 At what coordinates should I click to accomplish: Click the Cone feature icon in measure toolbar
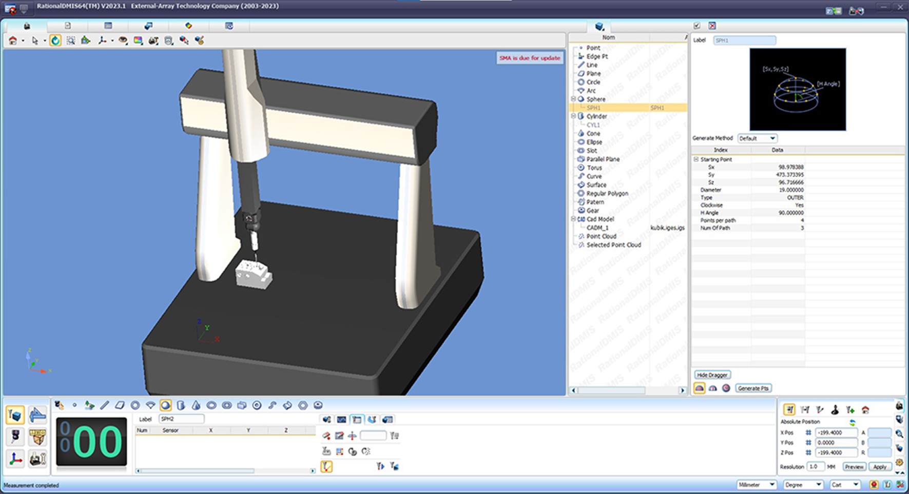pos(196,405)
